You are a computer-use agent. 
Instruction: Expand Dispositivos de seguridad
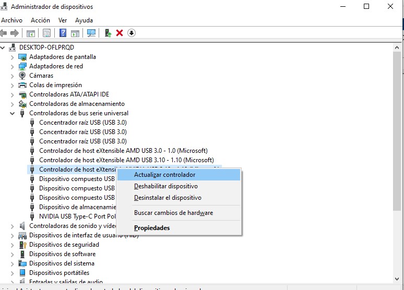pos(12,245)
